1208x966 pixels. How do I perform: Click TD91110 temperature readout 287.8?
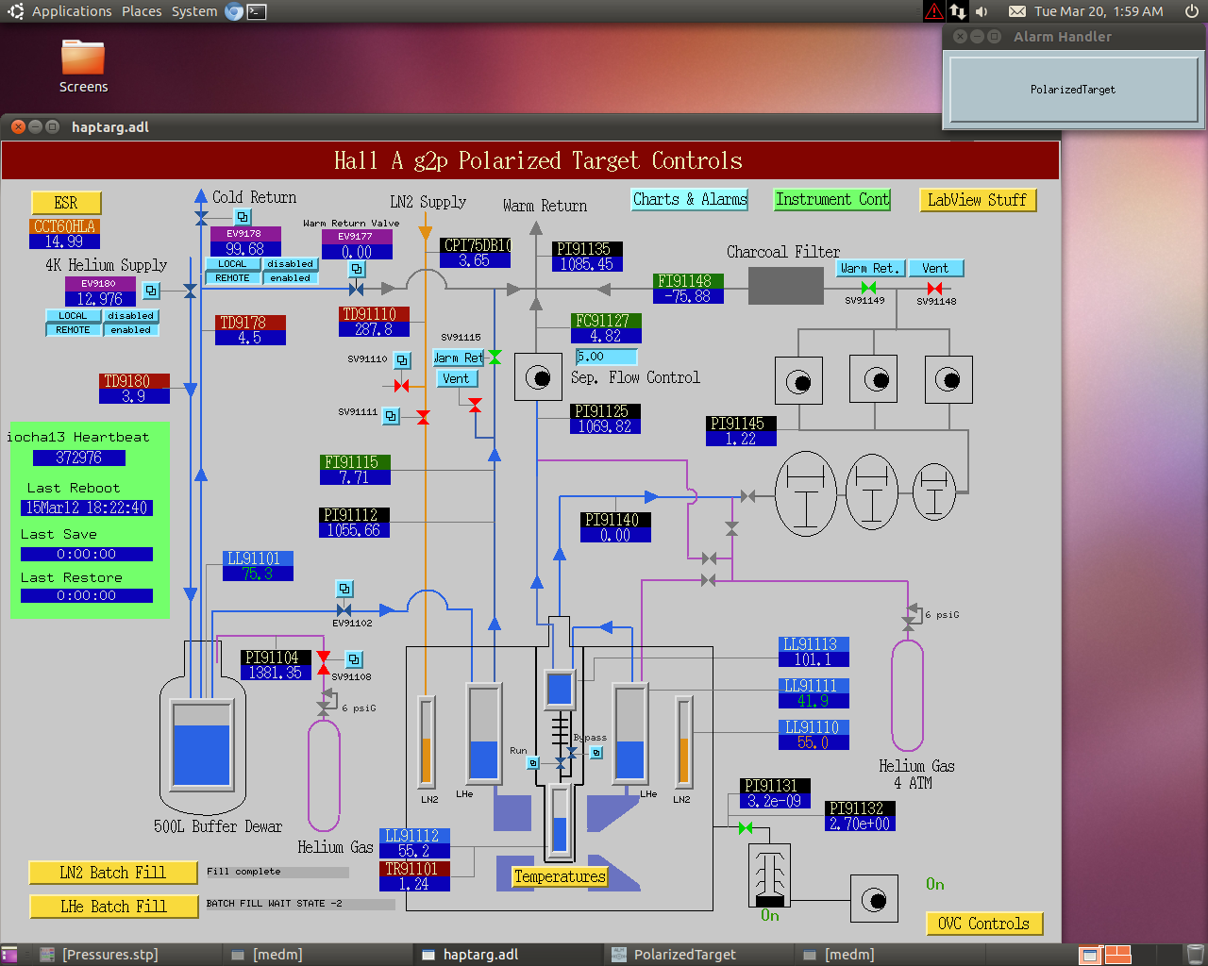[374, 329]
